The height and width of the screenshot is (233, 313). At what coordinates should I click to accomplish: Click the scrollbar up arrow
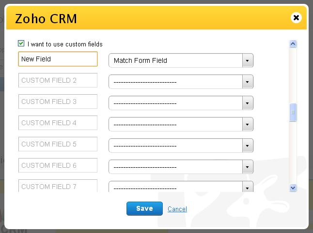293,44
